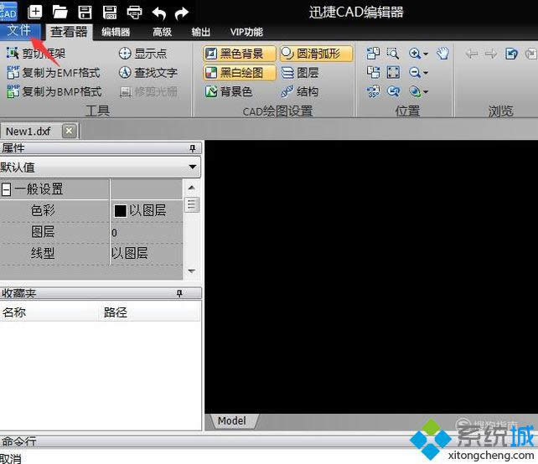Click the Browse forward arrow

490,54
